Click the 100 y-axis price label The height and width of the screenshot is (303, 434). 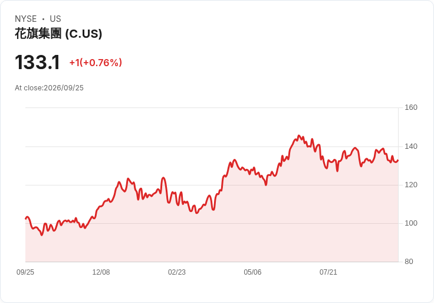click(411, 223)
